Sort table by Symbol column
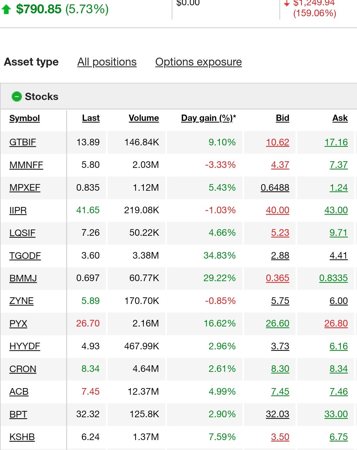The image size is (357, 450). [24, 118]
